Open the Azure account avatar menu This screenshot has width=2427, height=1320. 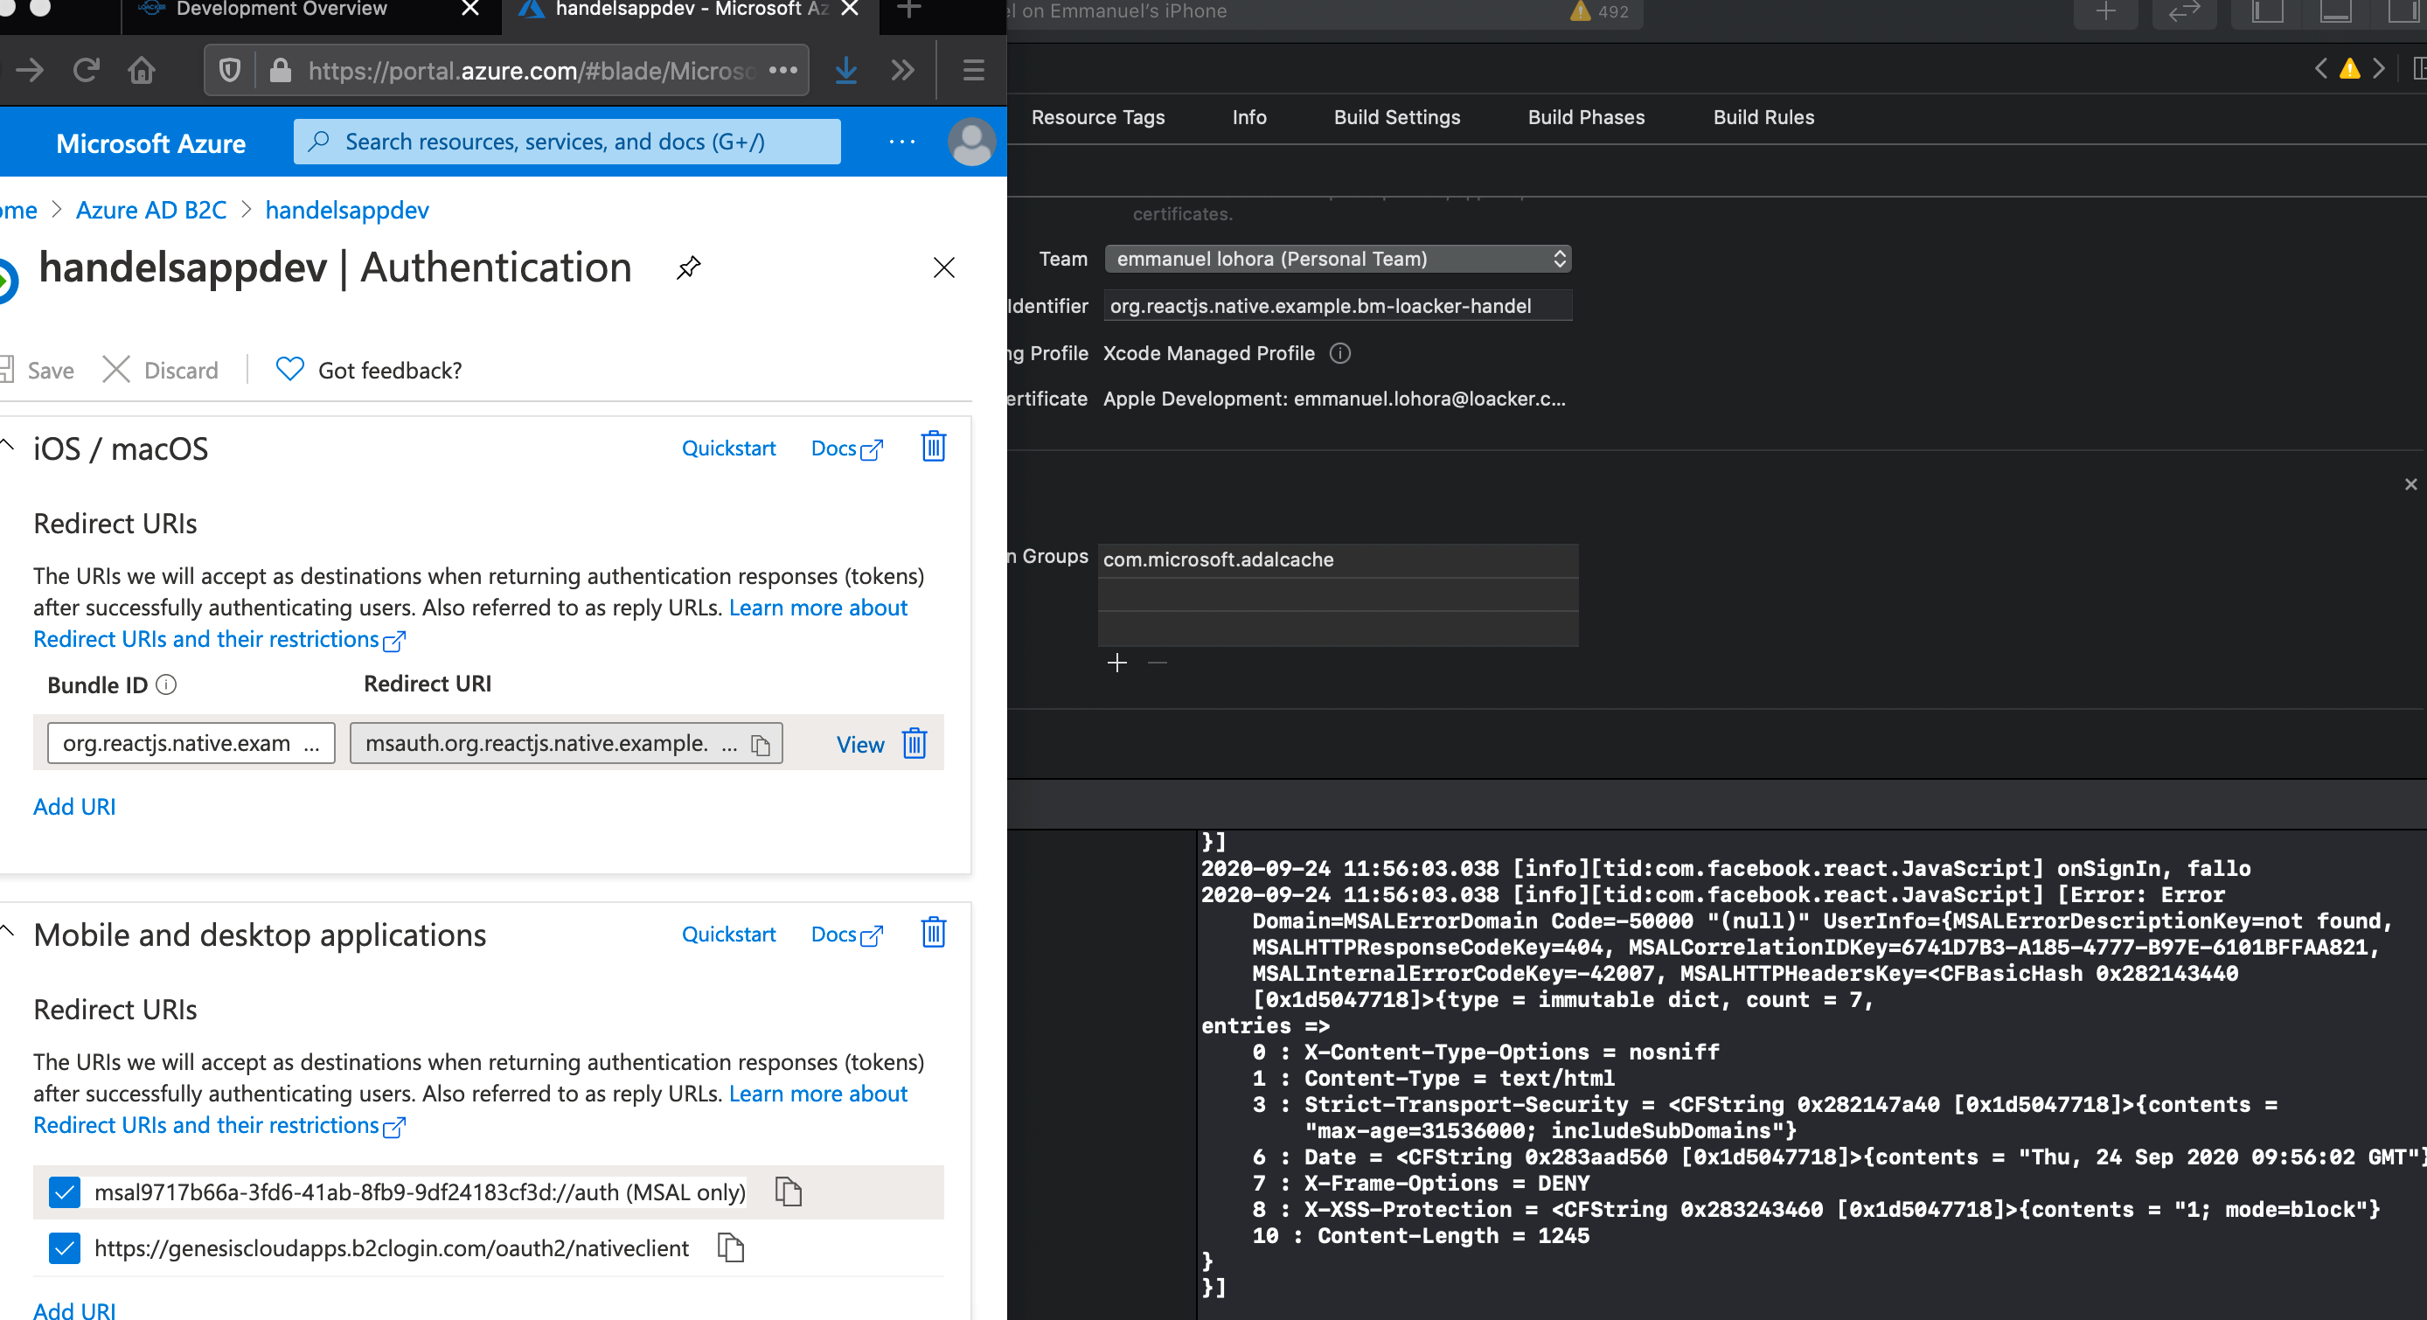pos(971,142)
